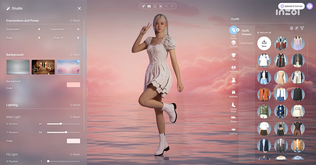Redo the last undone change

pos(172,6)
